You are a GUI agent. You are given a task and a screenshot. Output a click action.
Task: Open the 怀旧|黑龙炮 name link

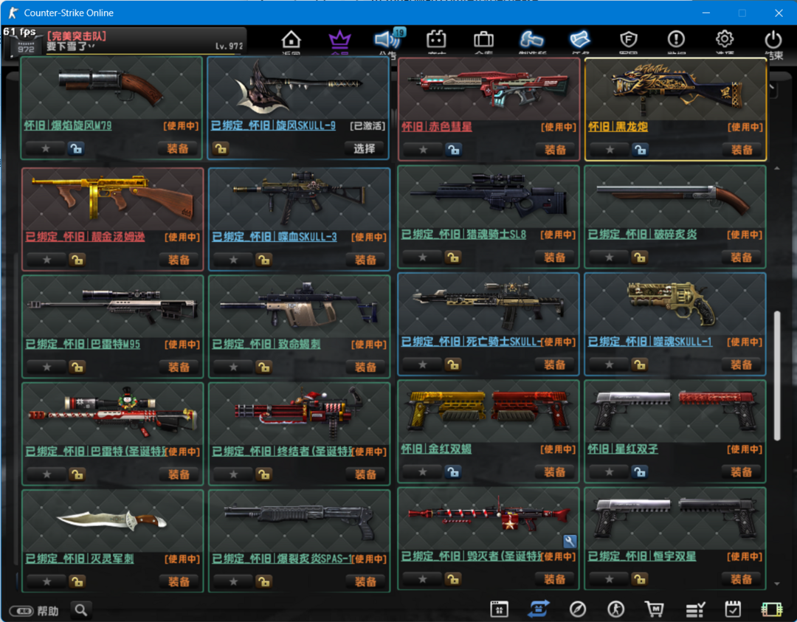618,126
